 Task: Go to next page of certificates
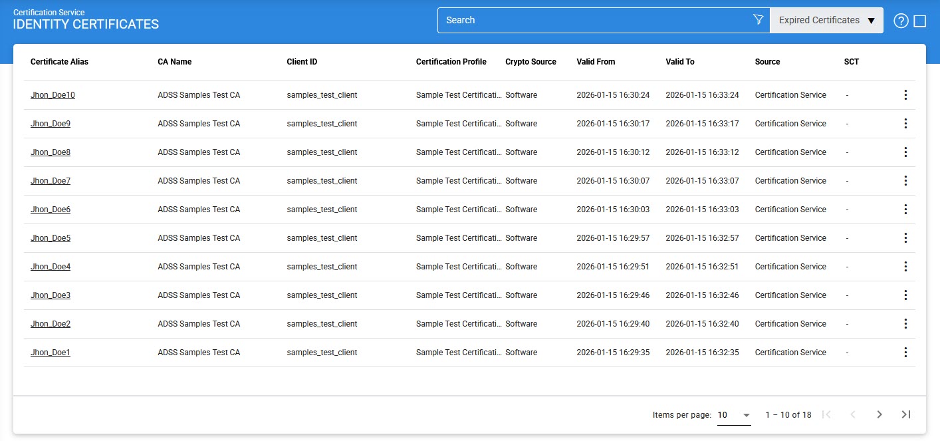pos(879,414)
